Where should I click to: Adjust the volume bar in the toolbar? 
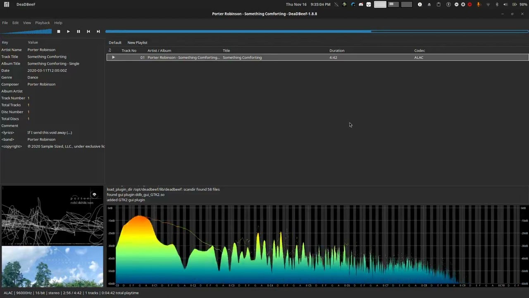(26, 31)
